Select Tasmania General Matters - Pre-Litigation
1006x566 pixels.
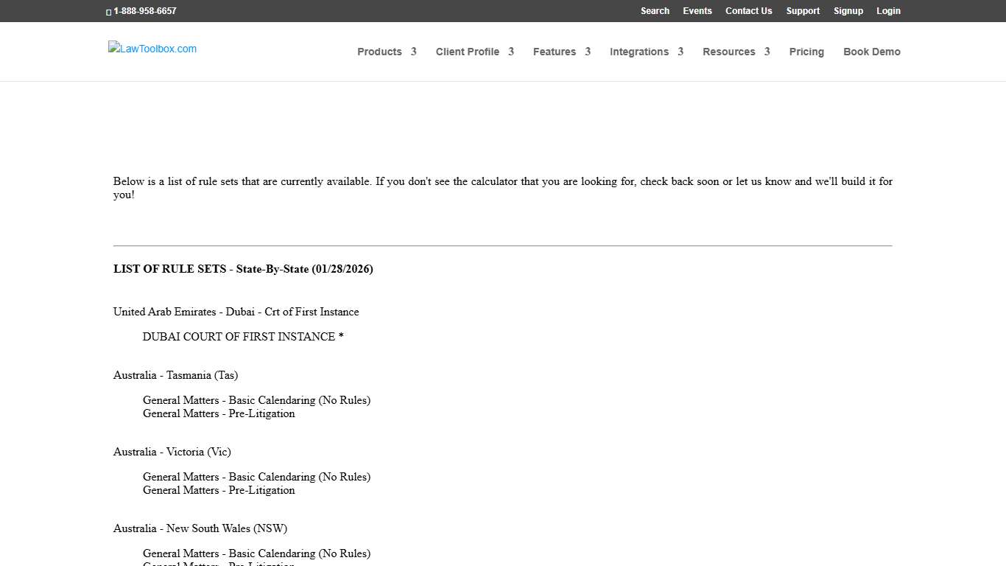tap(219, 413)
